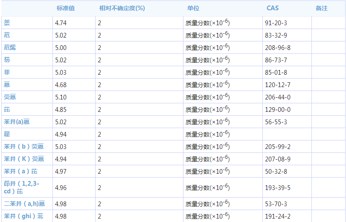Open the 苊 compound link

pyautogui.click(x=7, y=35)
